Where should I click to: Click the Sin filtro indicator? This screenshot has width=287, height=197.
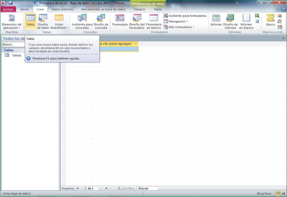coord(126,188)
